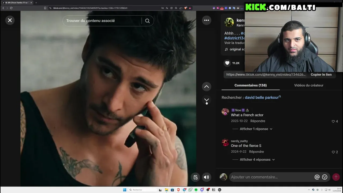The image size is (343, 193).
Task: Click the Steam icon in system tray
Action: (313, 190)
